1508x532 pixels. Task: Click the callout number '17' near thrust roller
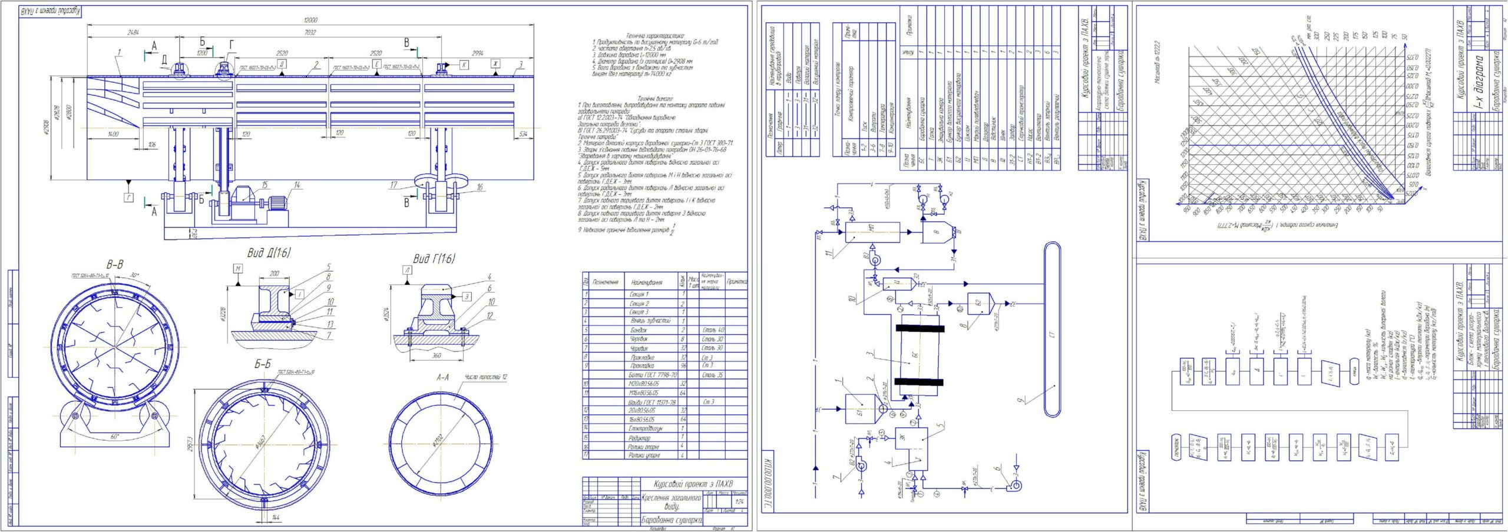click(393, 185)
